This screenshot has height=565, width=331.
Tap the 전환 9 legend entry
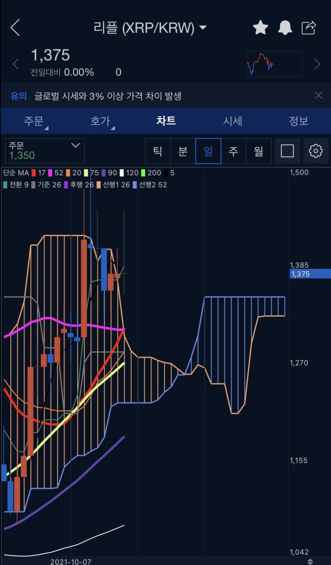[x=16, y=184]
